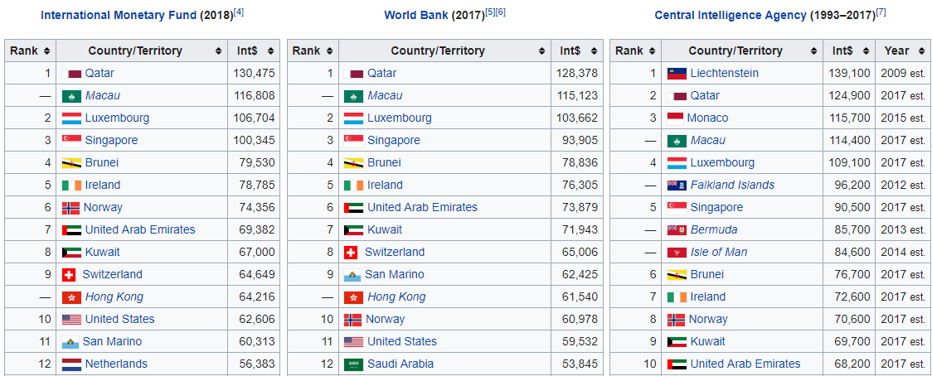Open the Netherlands country link
Screen dimensions: 932x376
[x=116, y=364]
